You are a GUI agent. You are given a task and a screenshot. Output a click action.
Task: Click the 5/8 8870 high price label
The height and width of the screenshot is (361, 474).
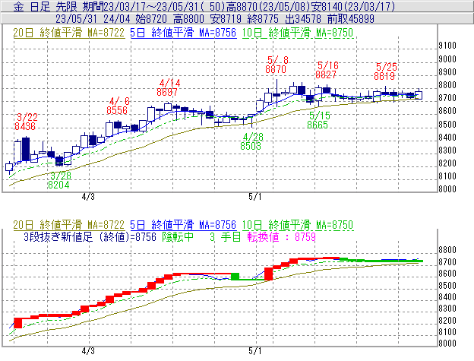(x=276, y=65)
